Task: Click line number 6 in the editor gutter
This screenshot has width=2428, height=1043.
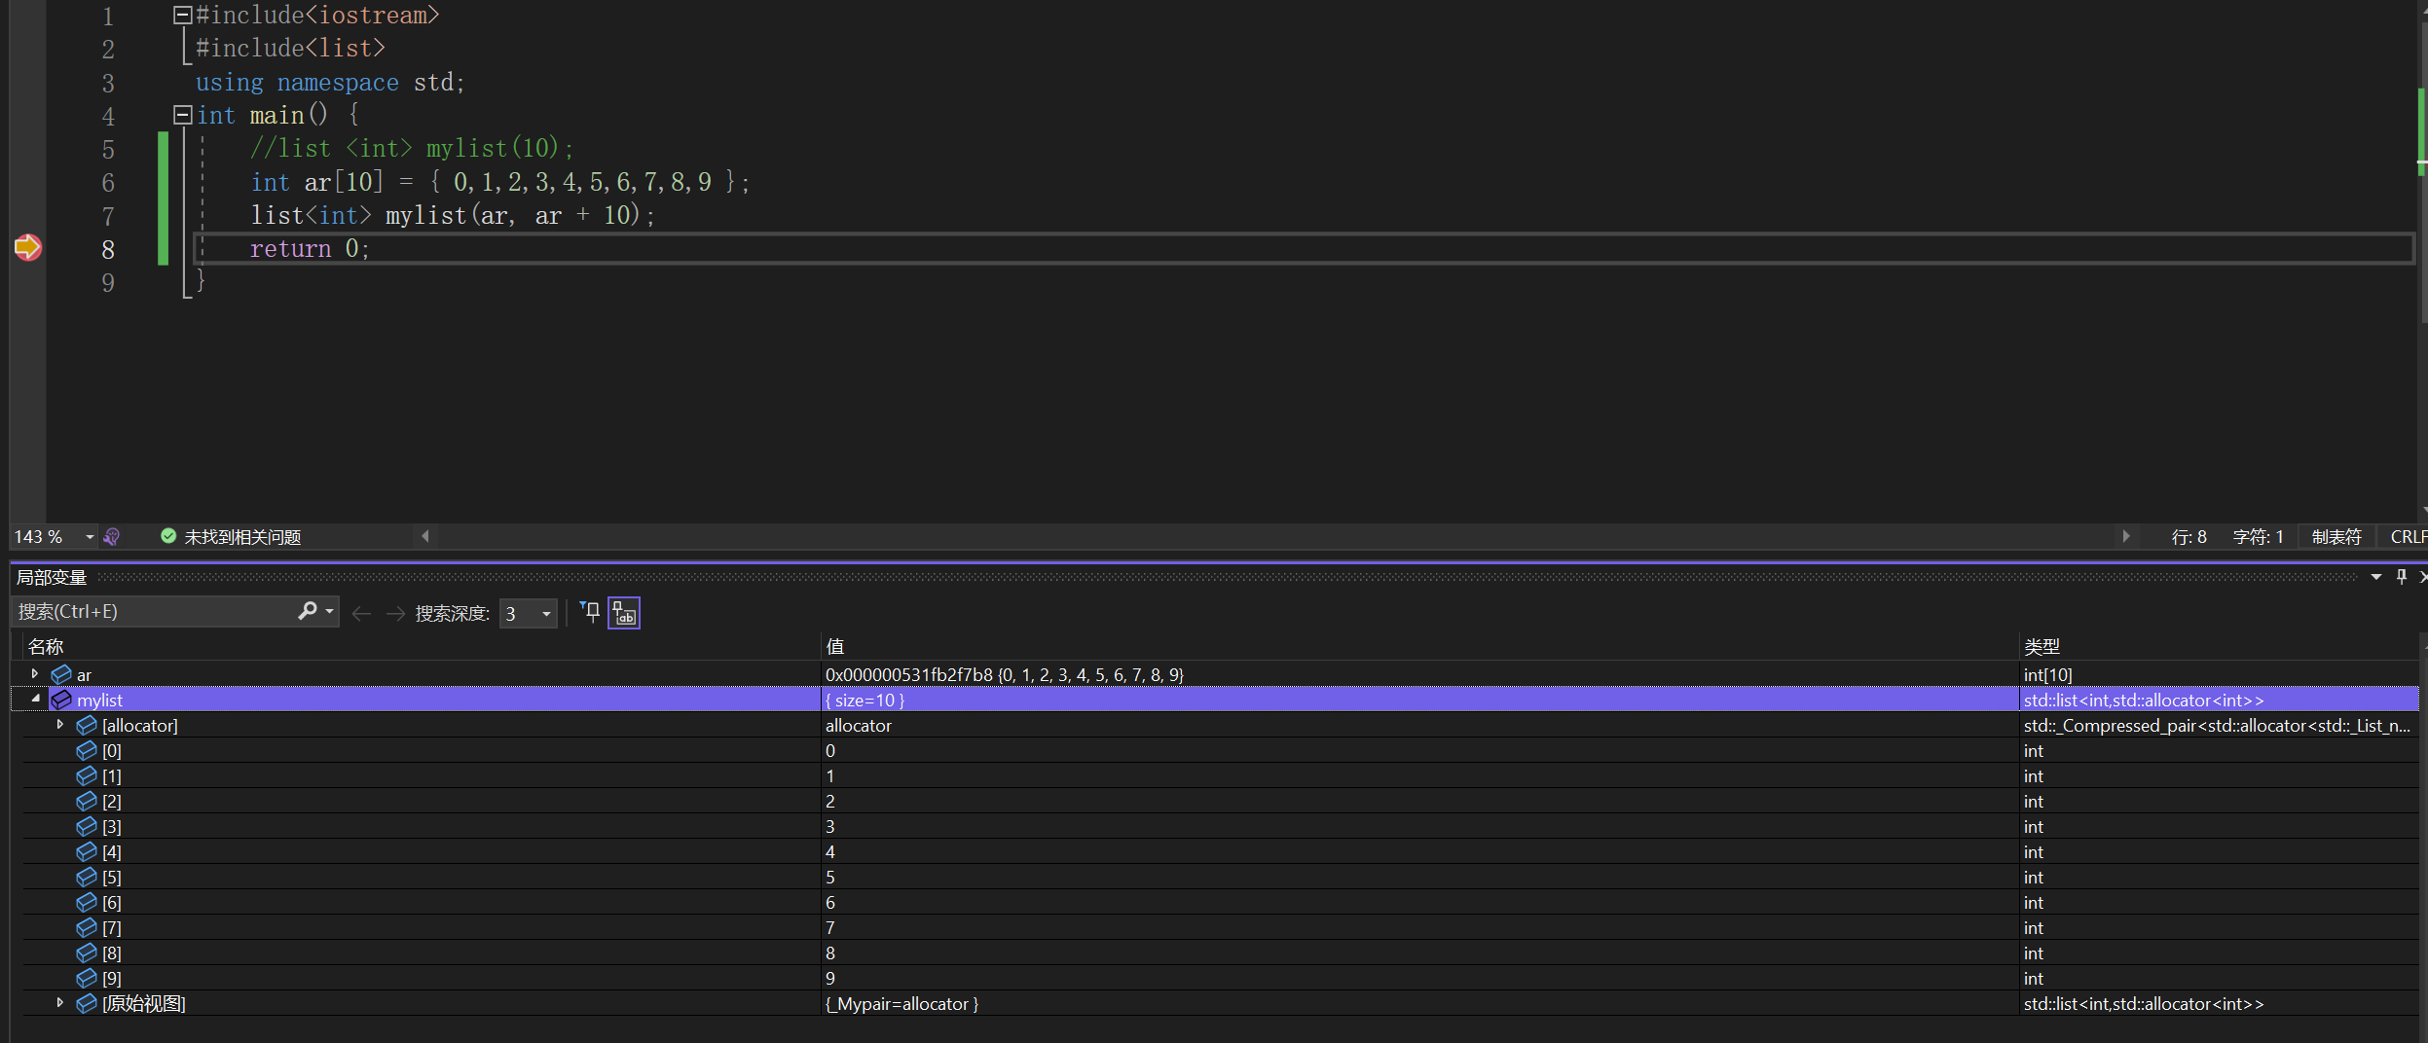Action: [x=108, y=183]
